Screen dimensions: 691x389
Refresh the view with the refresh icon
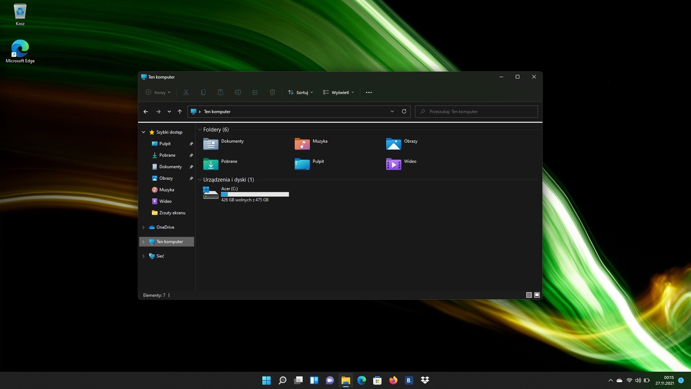[404, 112]
